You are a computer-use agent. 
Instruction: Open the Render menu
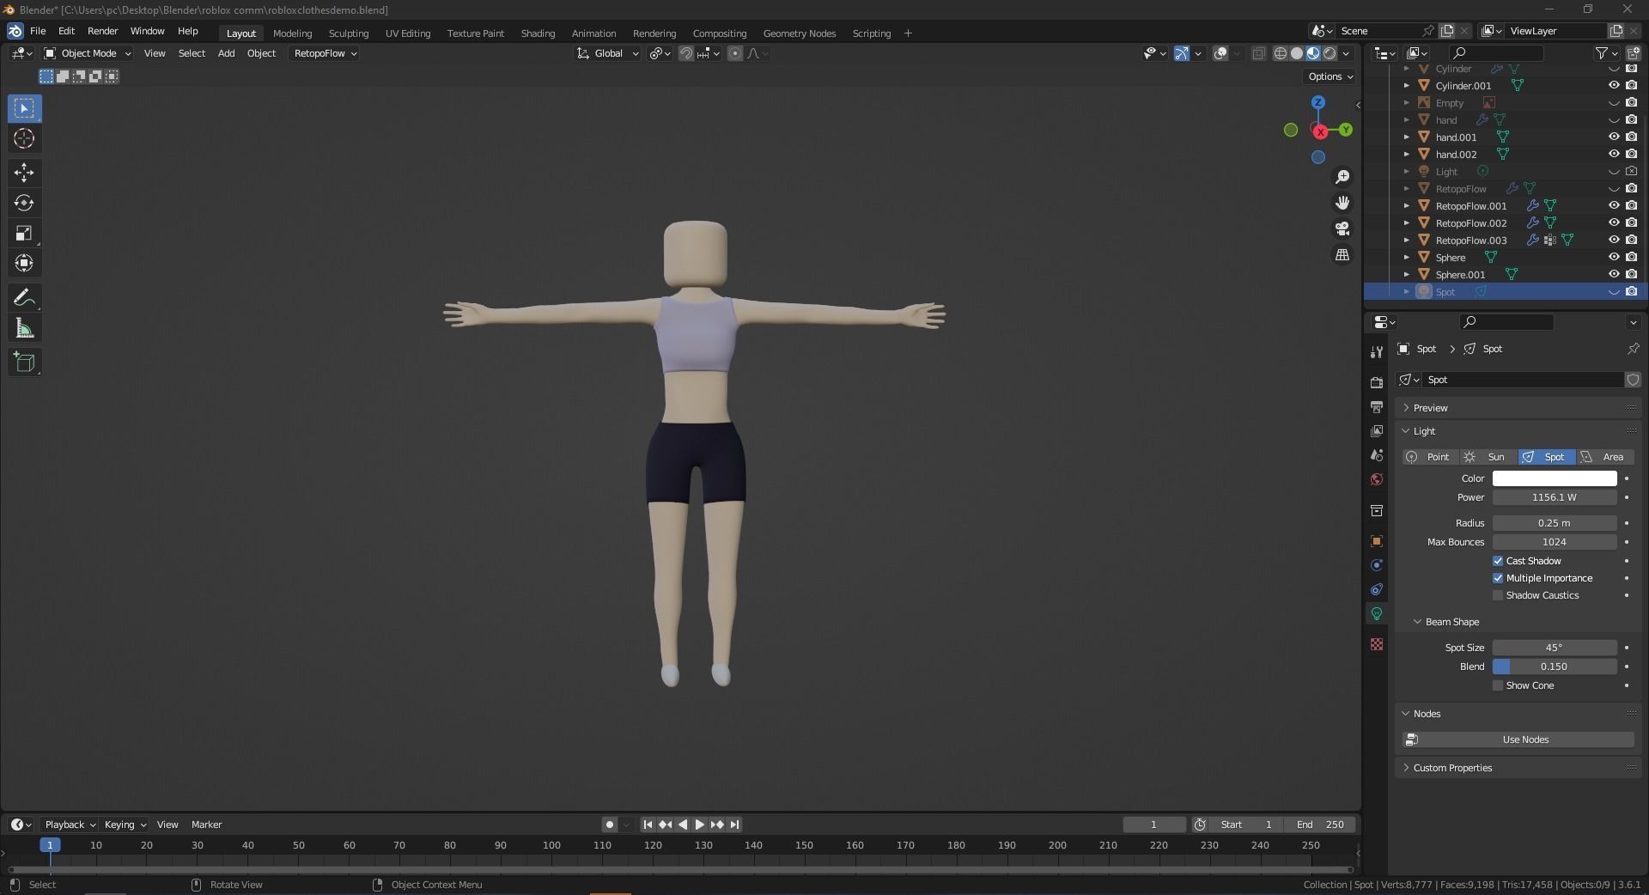(x=102, y=31)
